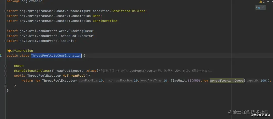The height and width of the screenshot is (119, 273).
Task: Collapse the MyThreadPool method fold marker
Action: (x=5, y=76)
